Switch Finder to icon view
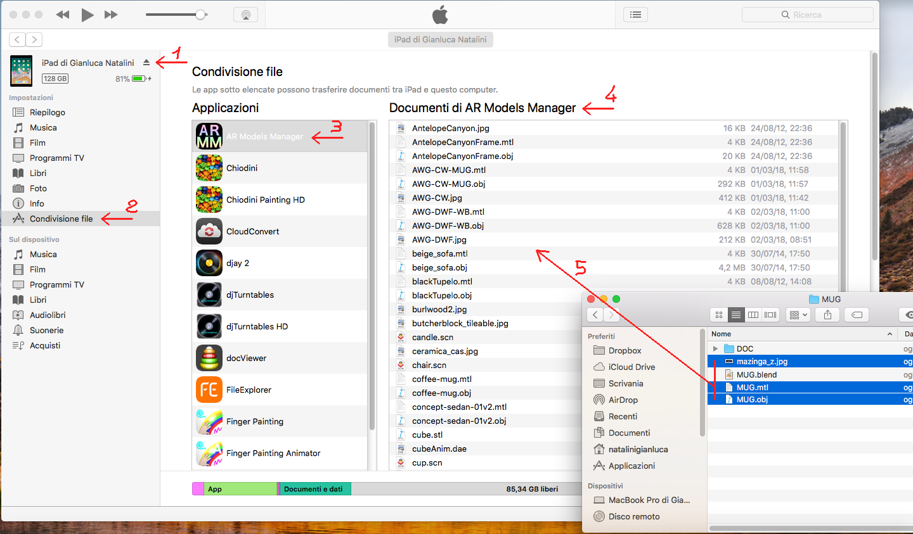The width and height of the screenshot is (913, 534). 719,315
